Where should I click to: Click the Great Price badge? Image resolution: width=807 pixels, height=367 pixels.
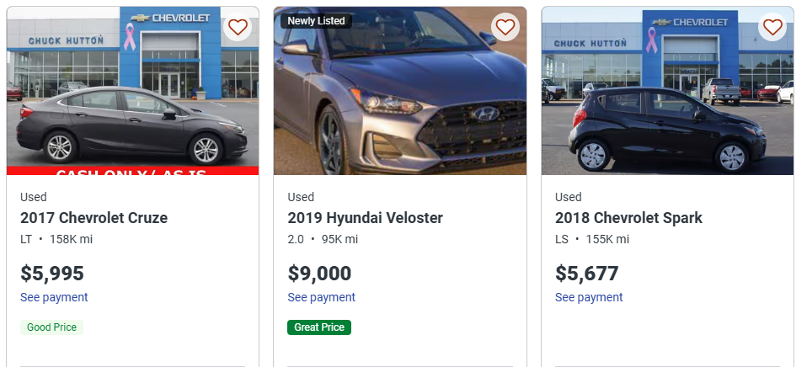(x=319, y=327)
